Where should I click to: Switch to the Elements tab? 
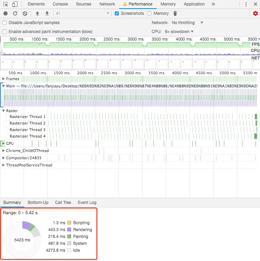pyautogui.click(x=36, y=4)
